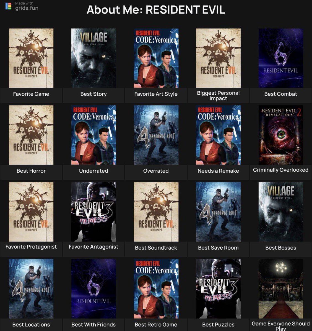This screenshot has width=312, height=331.
Task: Click the About Me: RESIDENT EVIL title
Action: click(156, 10)
